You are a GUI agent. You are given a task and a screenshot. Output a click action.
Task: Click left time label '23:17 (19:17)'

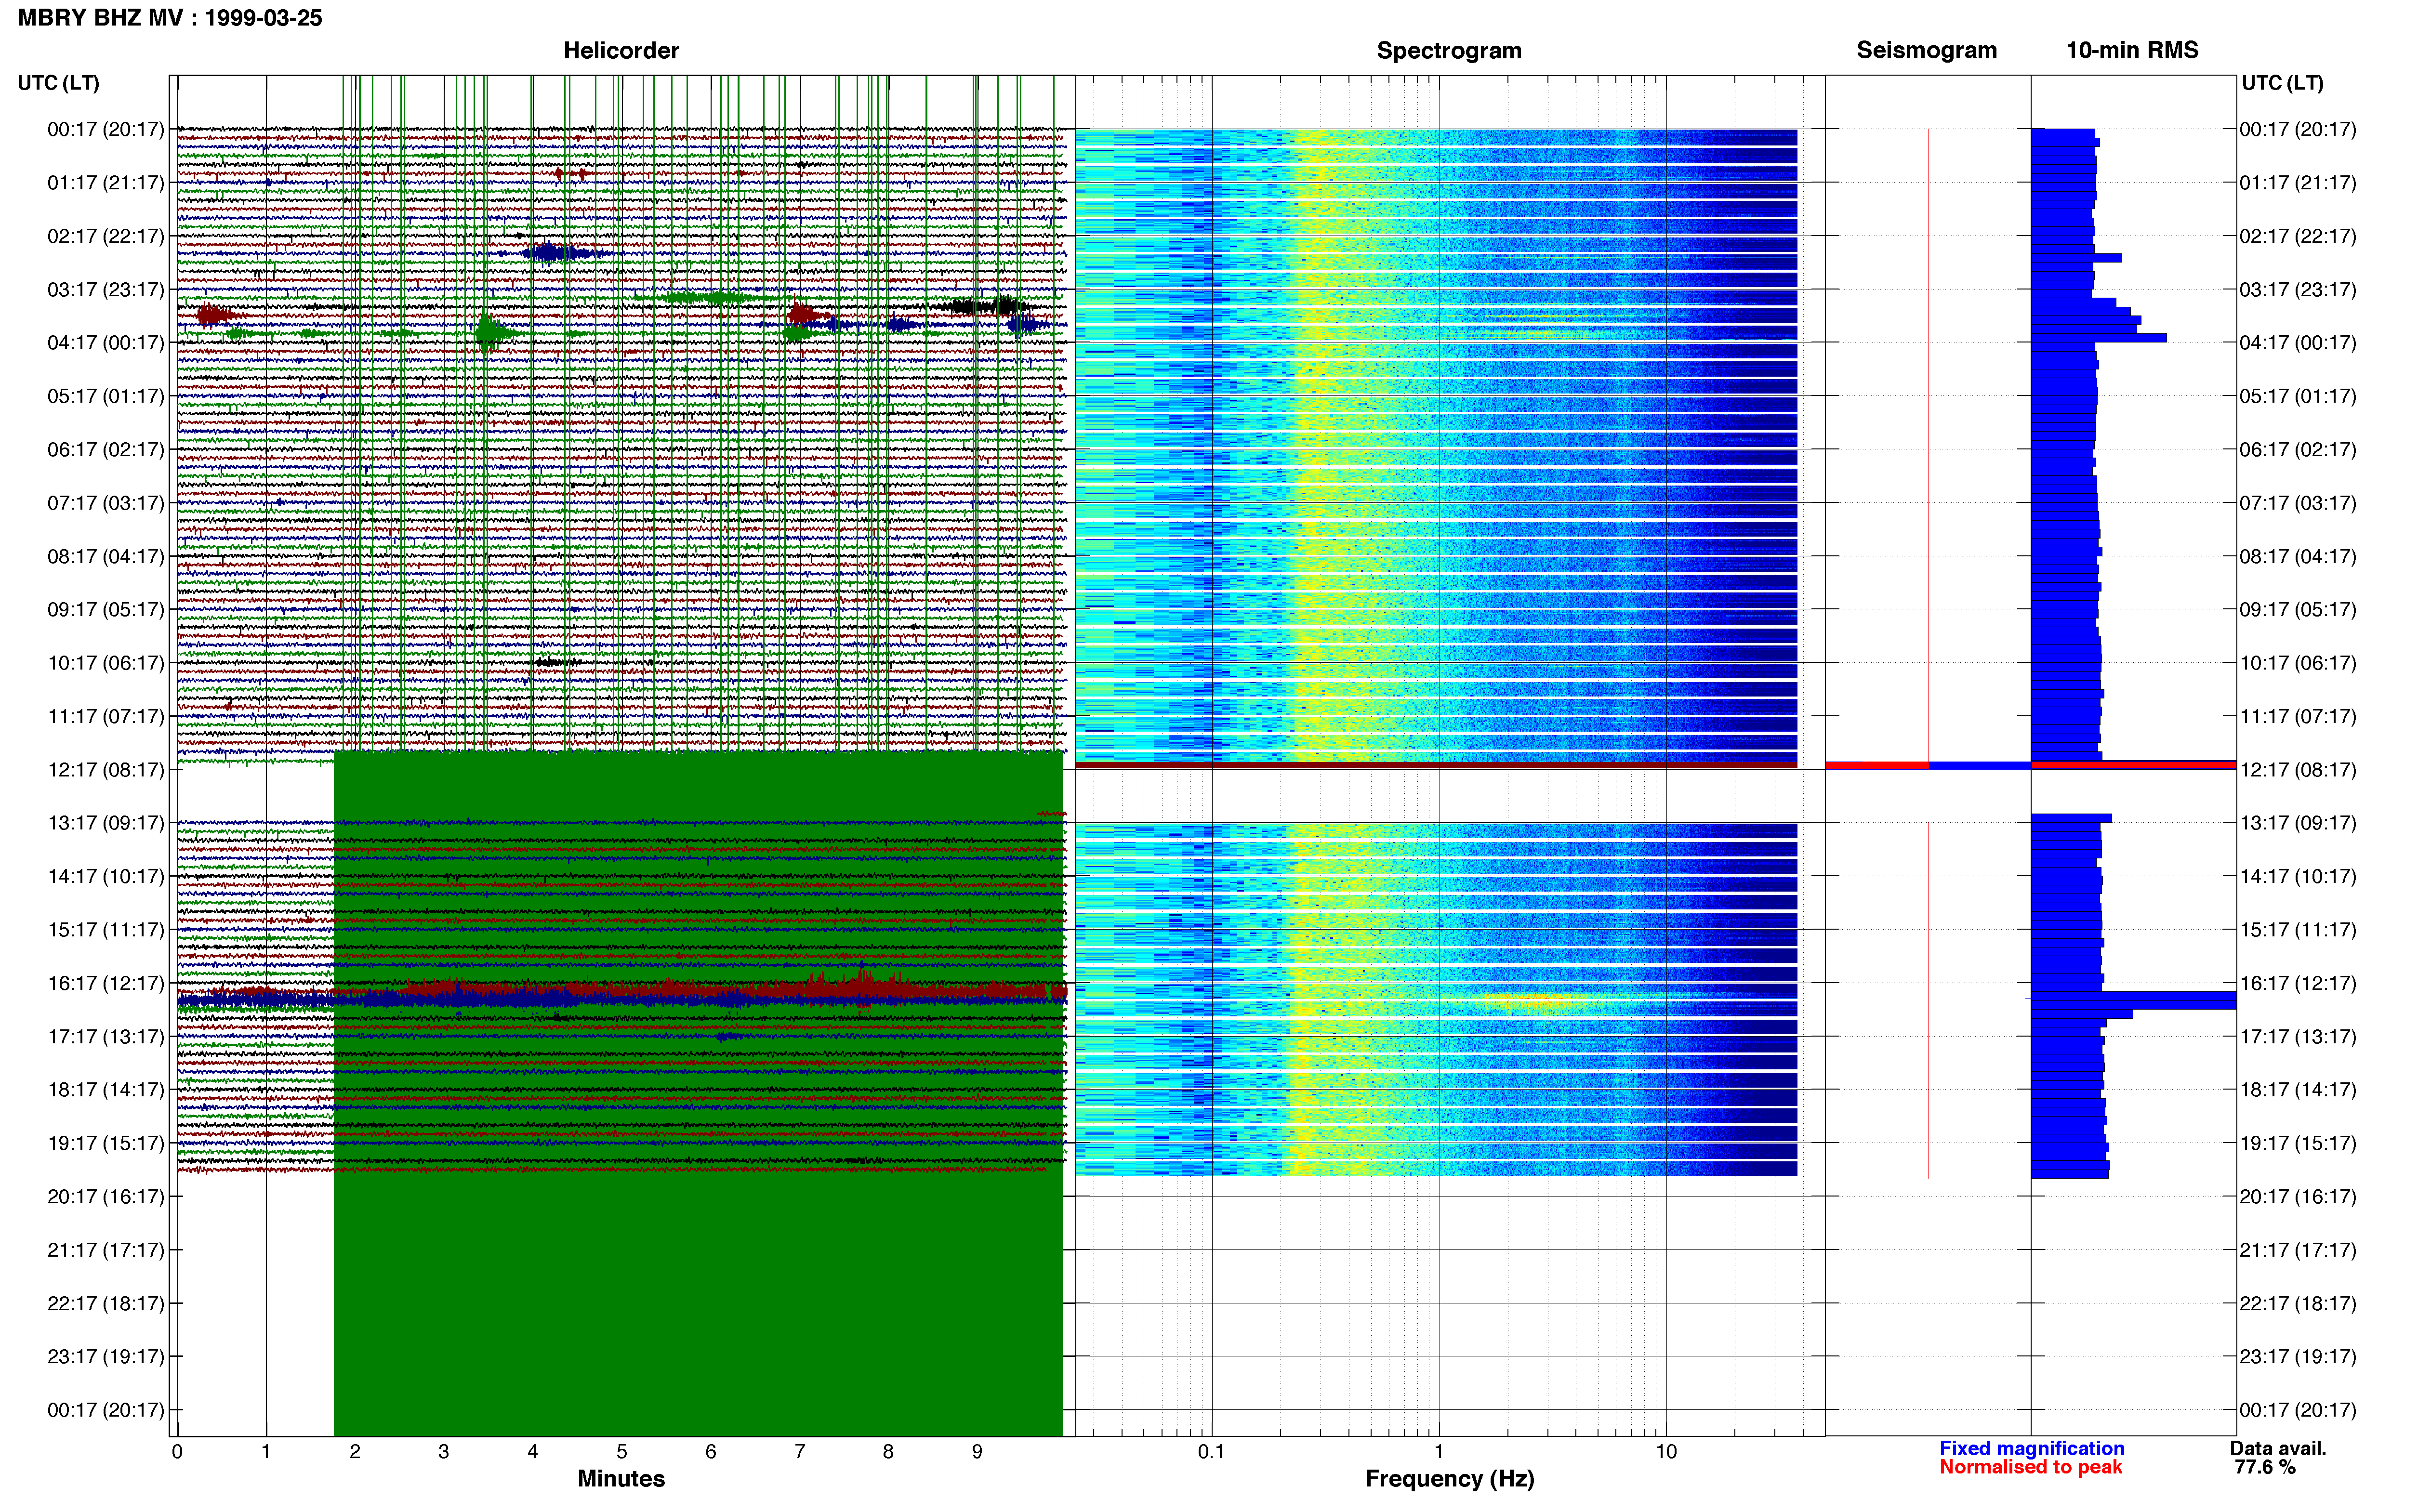pyautogui.click(x=106, y=1357)
